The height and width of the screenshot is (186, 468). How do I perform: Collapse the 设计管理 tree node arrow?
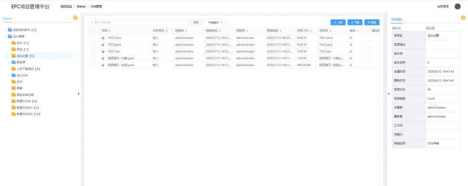pos(5,37)
